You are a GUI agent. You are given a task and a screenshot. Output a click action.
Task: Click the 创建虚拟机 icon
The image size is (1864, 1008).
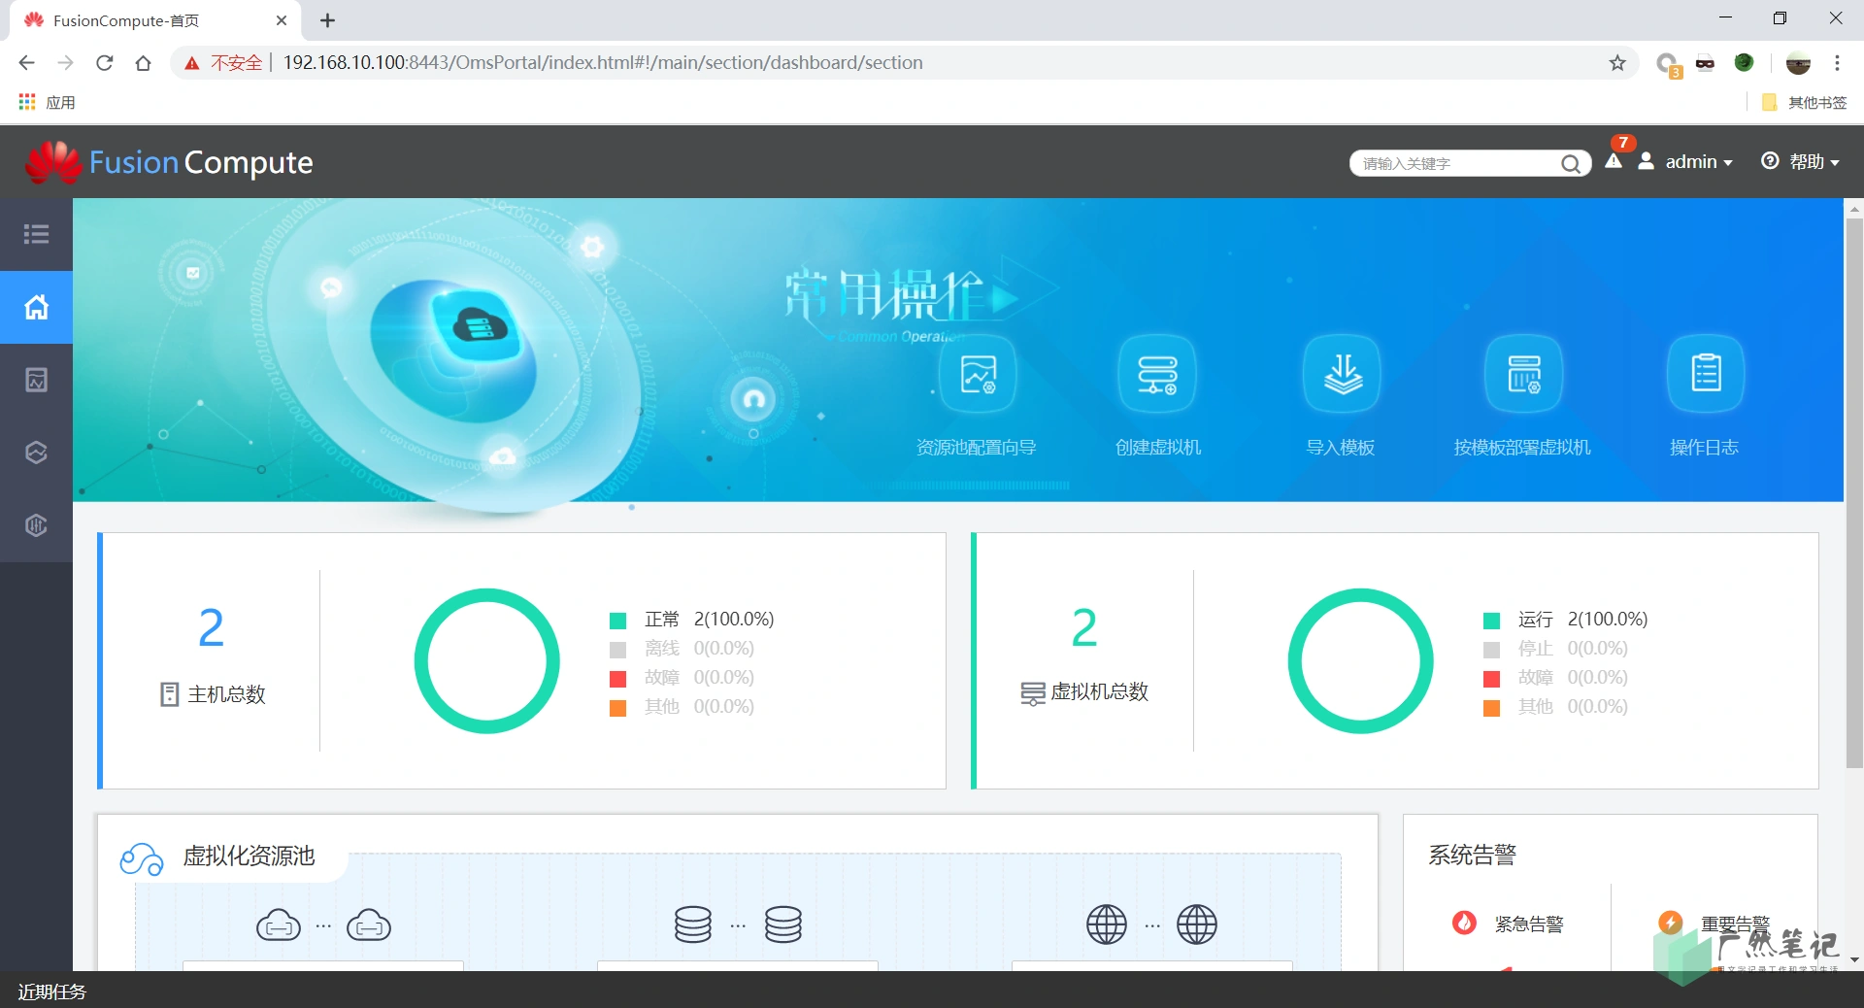click(1157, 374)
